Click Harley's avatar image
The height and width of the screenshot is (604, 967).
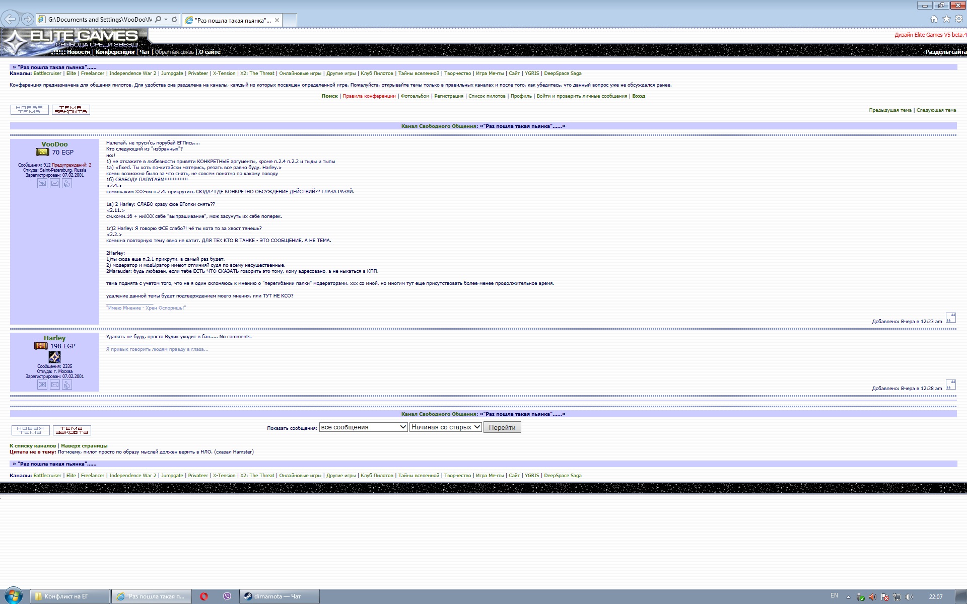tap(54, 357)
